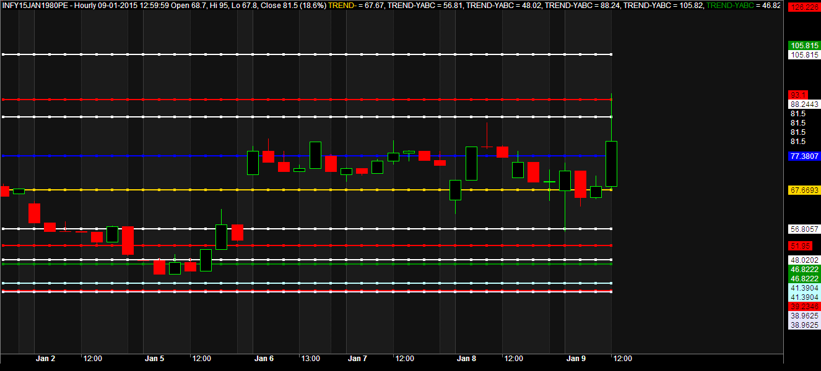Select the green 105.815 price label
Viewport: 821px width, 371px height.
[x=804, y=46]
